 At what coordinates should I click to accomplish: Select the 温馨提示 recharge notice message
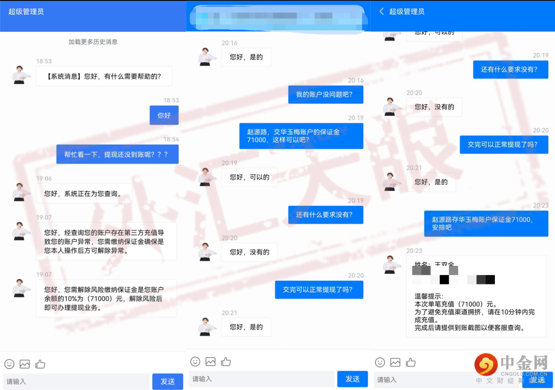475,298
